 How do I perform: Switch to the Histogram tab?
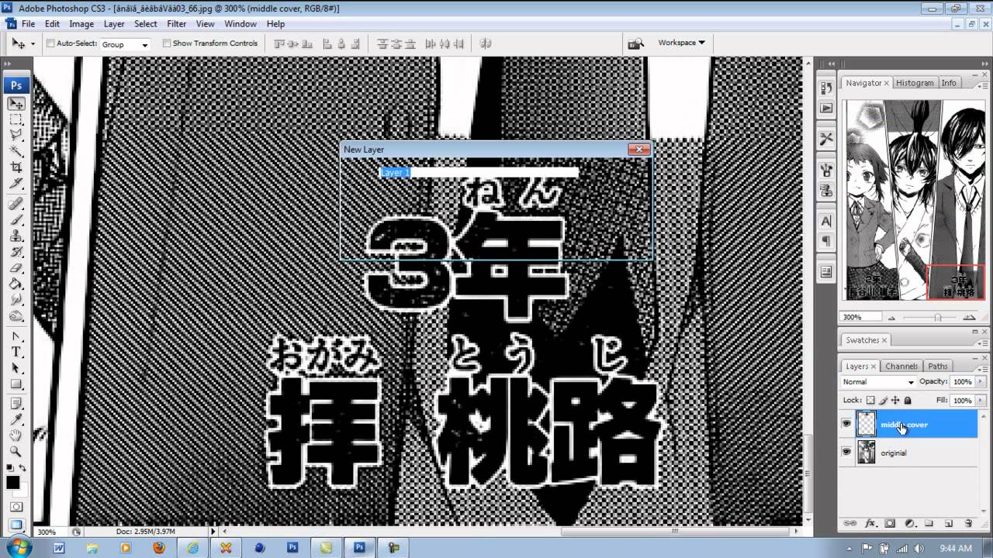915,83
